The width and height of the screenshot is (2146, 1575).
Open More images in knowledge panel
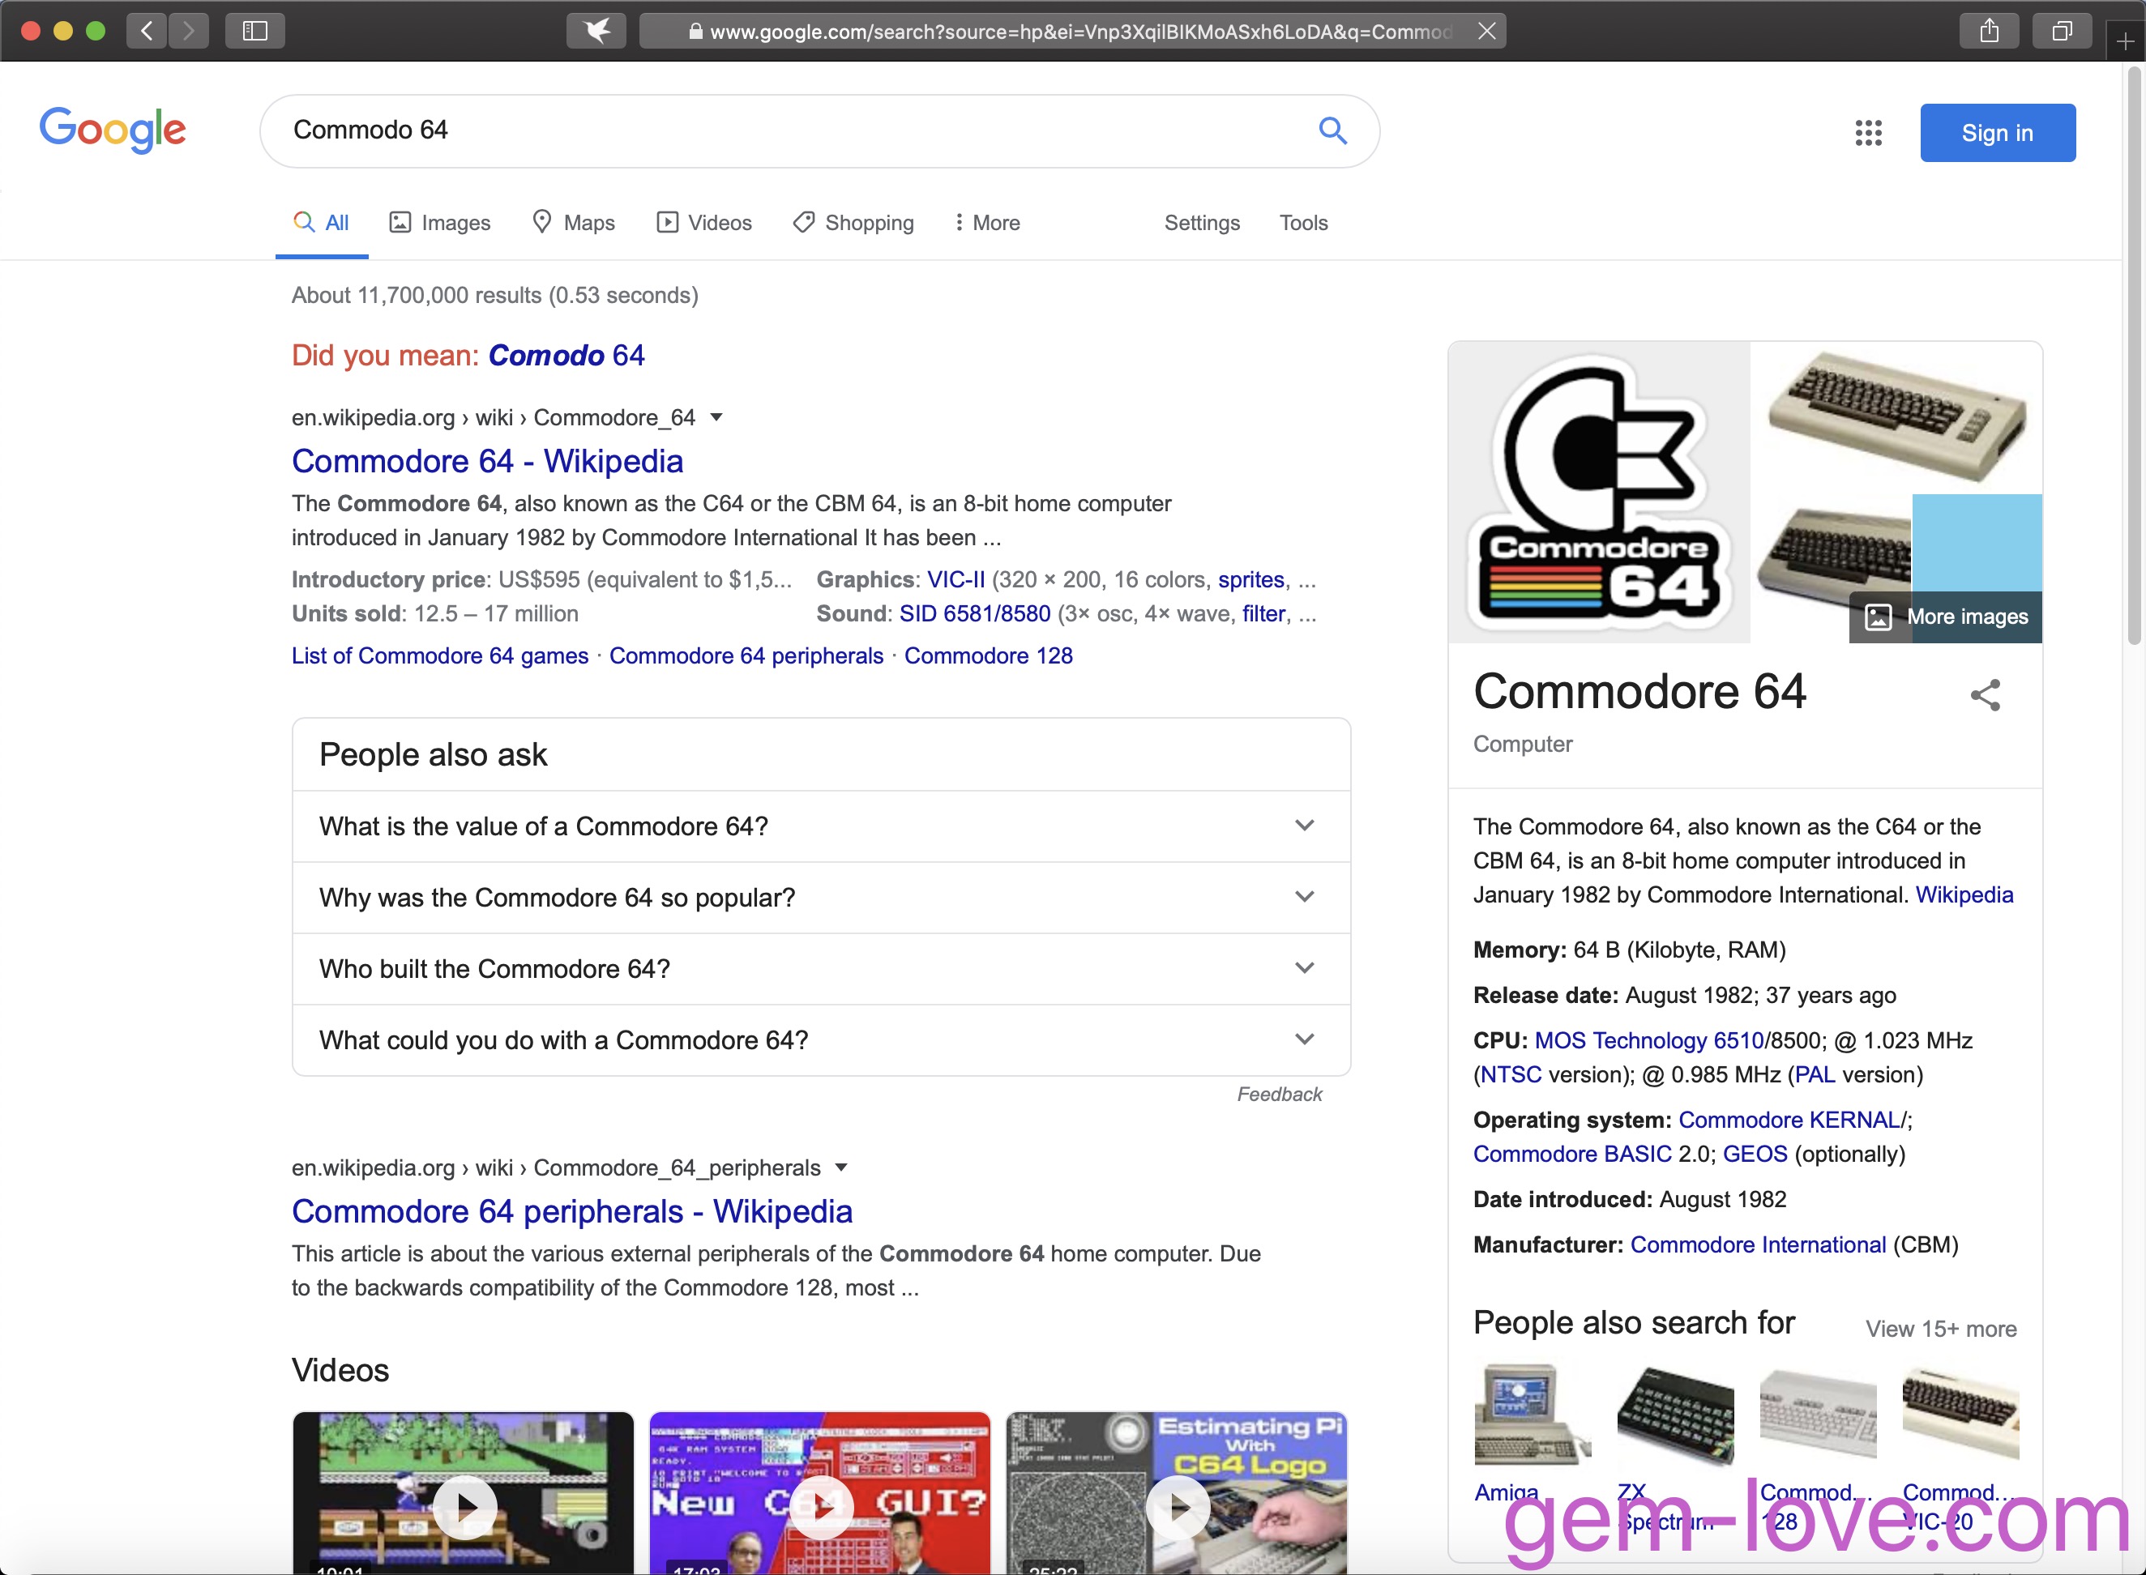point(1946,617)
